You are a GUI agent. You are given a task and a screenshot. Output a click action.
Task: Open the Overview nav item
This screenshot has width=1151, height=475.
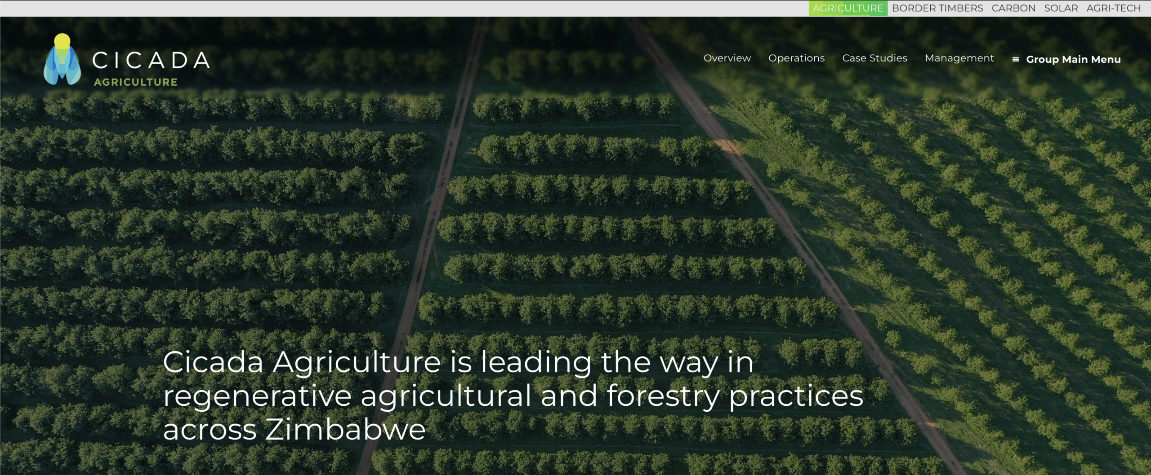point(727,58)
